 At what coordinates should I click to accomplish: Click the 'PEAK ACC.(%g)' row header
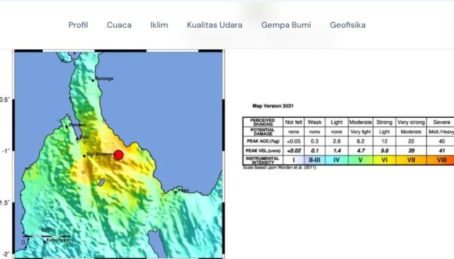click(263, 141)
